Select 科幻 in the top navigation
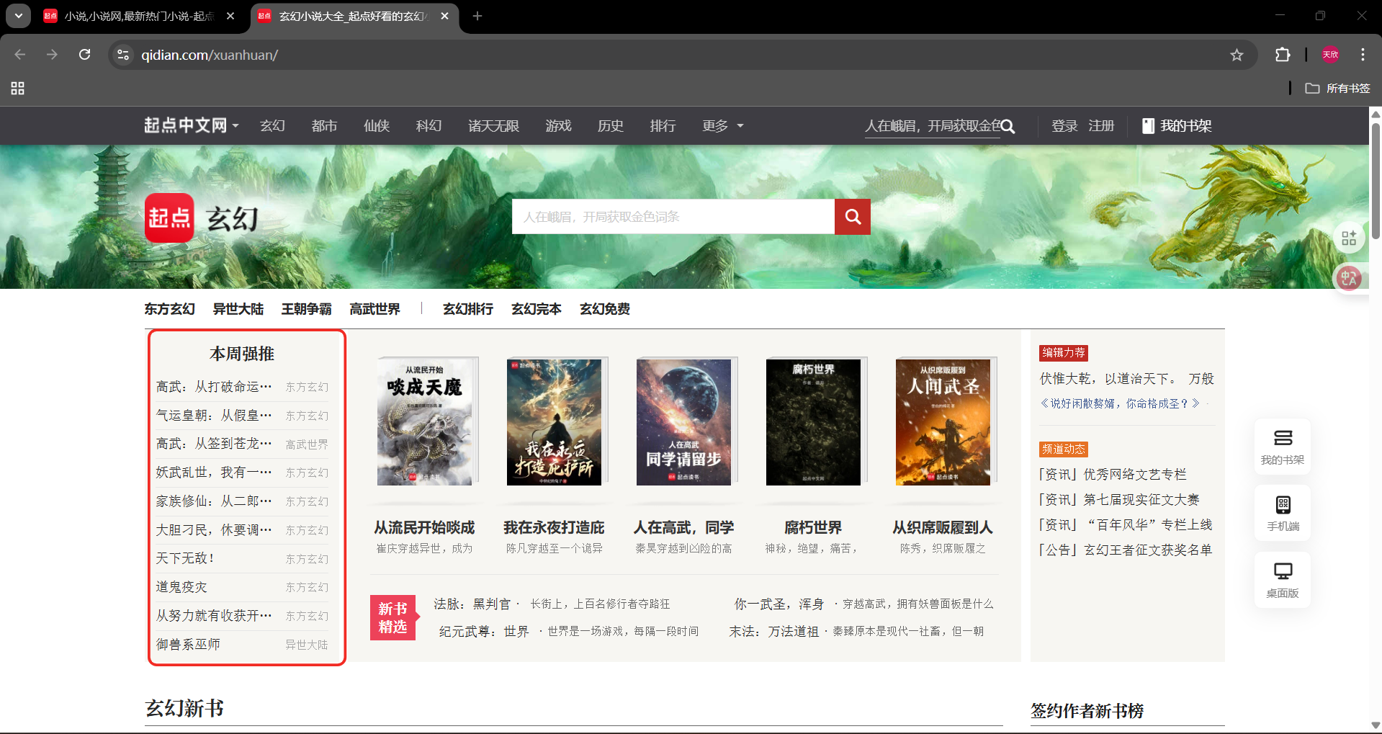The width and height of the screenshot is (1382, 734). tap(428, 126)
